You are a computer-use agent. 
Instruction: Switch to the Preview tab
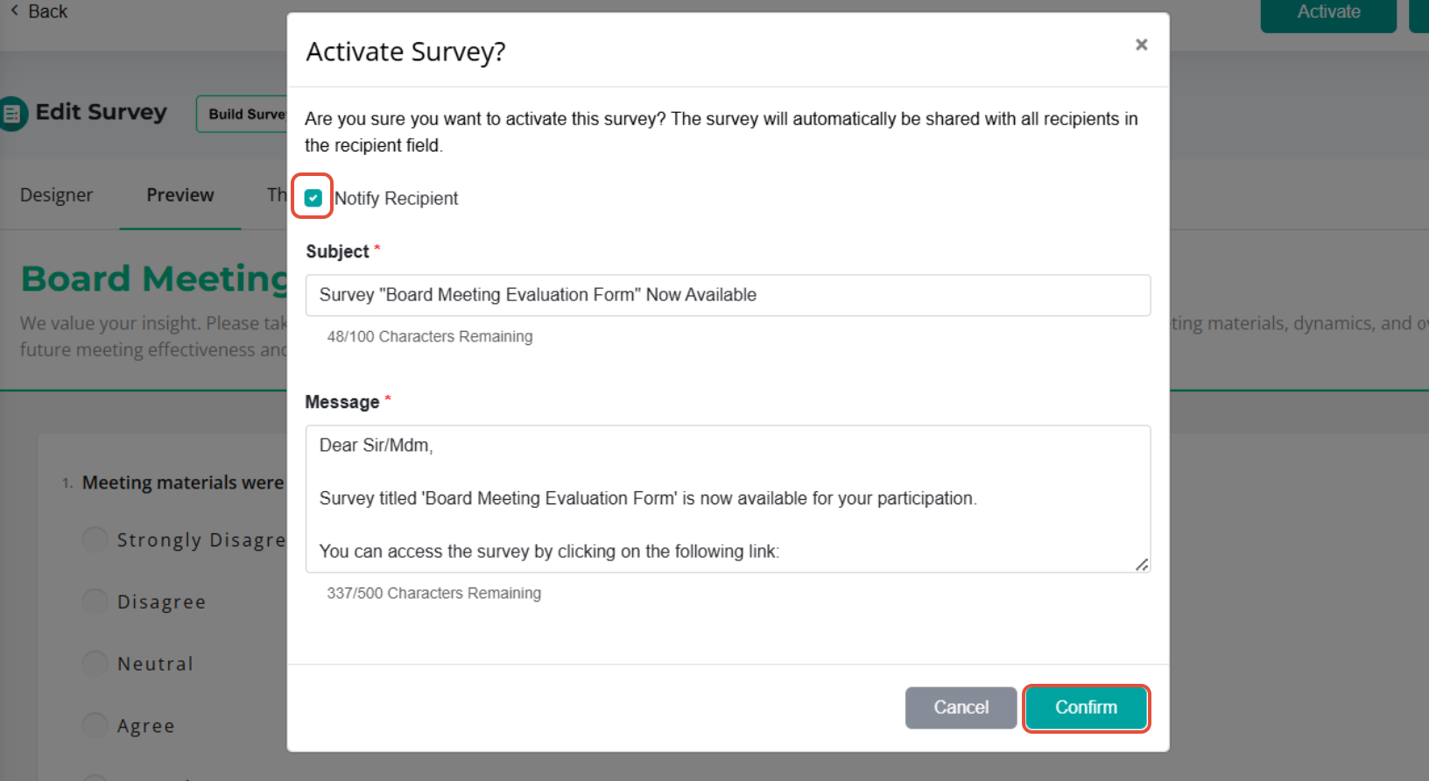point(180,194)
